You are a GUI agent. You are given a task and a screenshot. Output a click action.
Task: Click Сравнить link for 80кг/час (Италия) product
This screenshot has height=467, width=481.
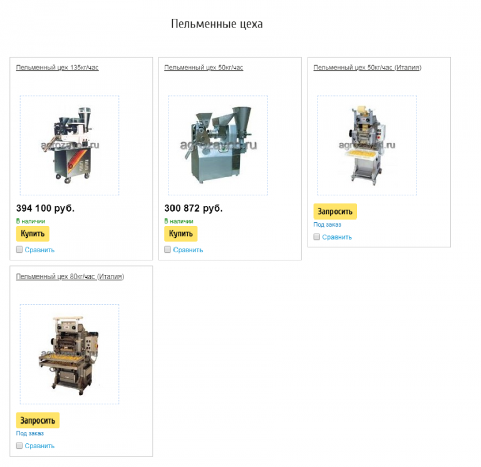39,446
